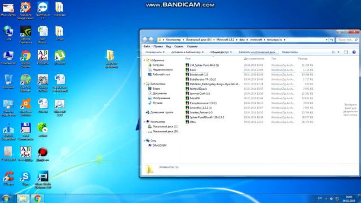Open Explorer from the taskbar
Viewport: 361px width, 203px height.
(23, 198)
